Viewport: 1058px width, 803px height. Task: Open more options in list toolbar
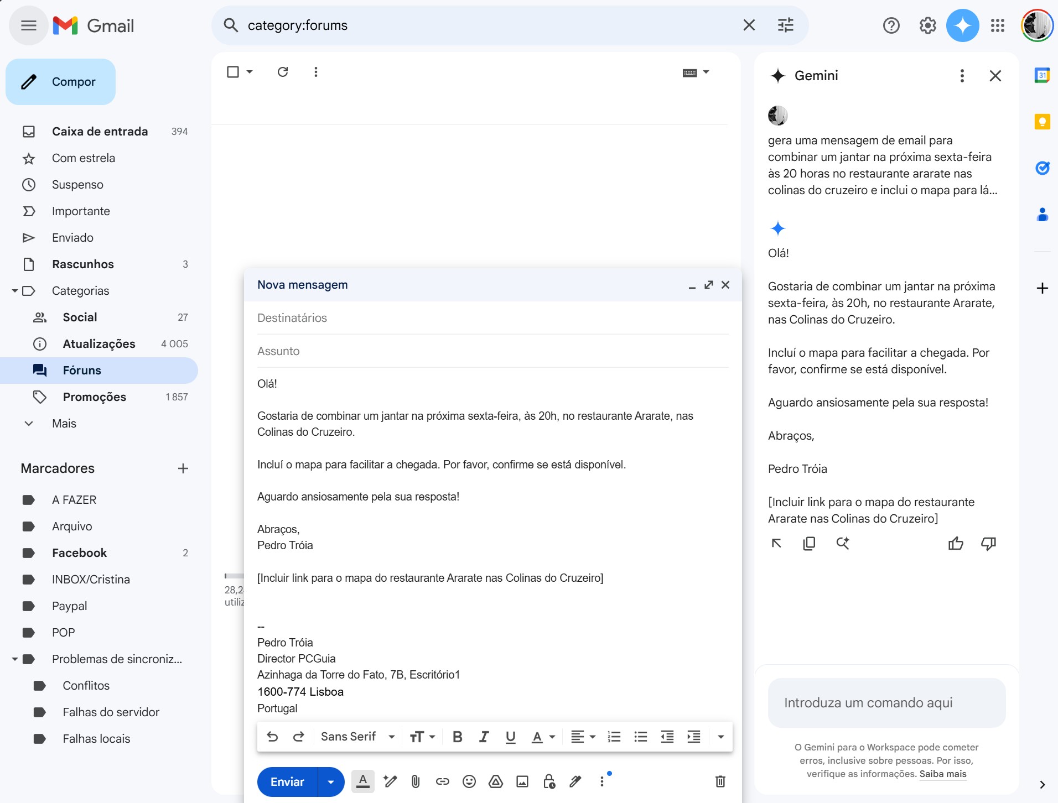pos(315,72)
